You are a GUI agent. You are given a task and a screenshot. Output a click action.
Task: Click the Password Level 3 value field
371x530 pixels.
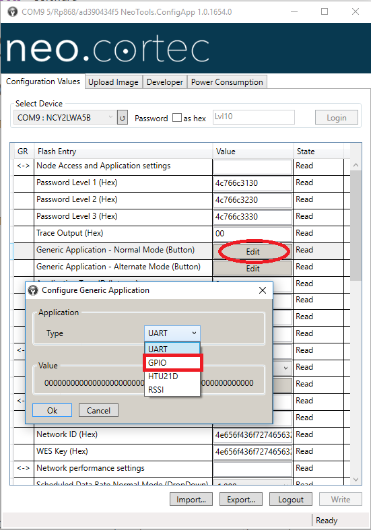pos(252,217)
